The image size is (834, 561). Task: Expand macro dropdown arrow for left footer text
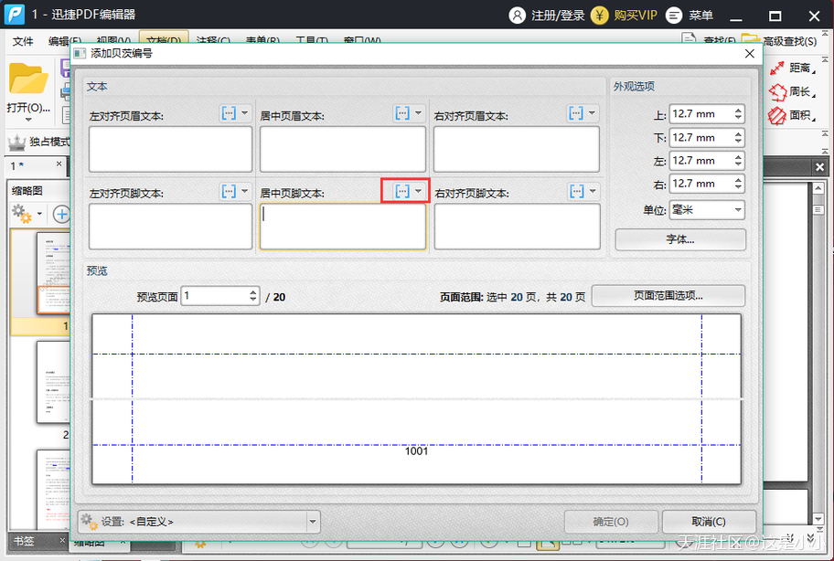click(245, 191)
